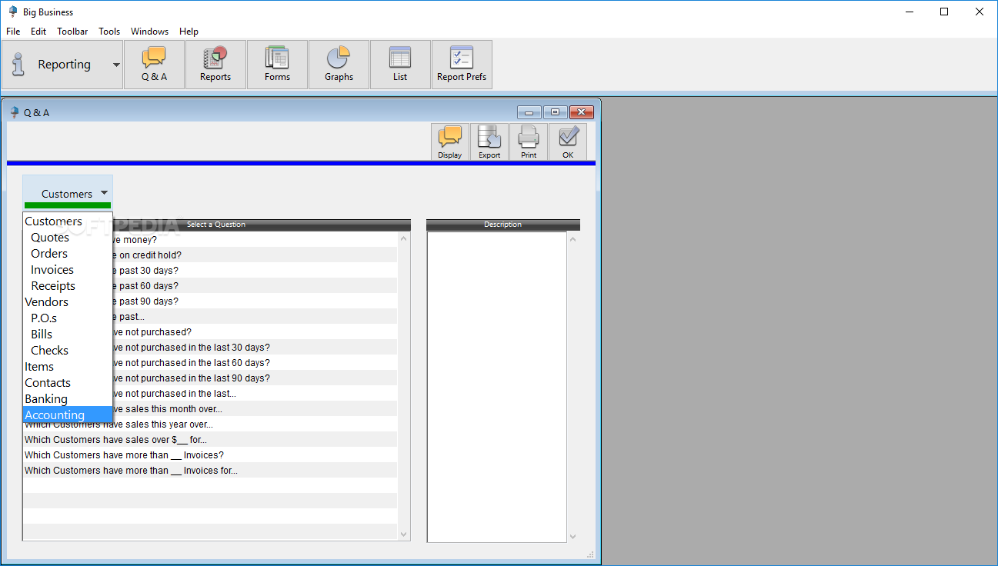The height and width of the screenshot is (566, 998).
Task: Click the Big Business title bar icon
Action: (12, 12)
